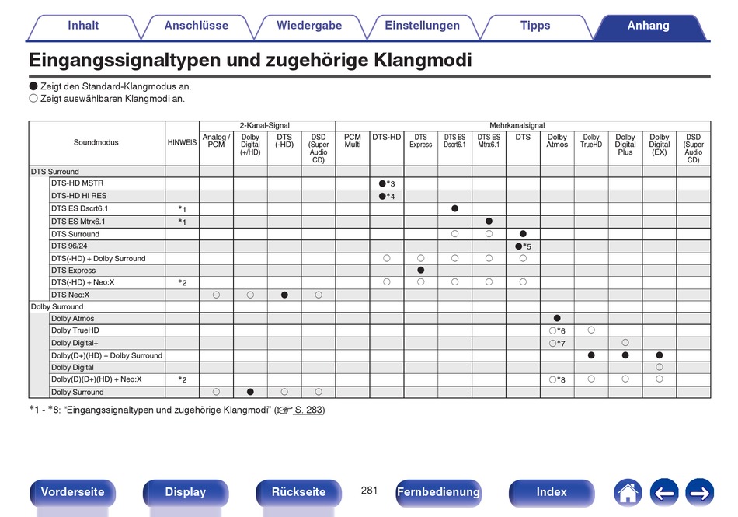Click the back arrow icon

click(664, 493)
